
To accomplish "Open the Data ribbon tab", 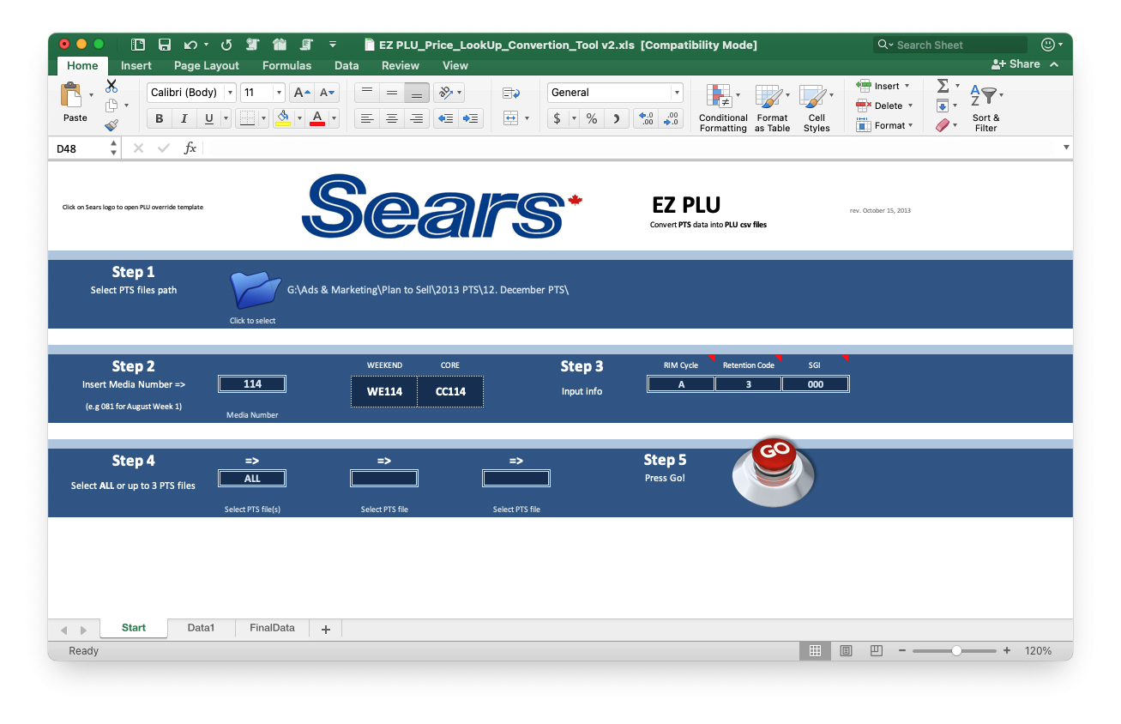I will pos(347,65).
